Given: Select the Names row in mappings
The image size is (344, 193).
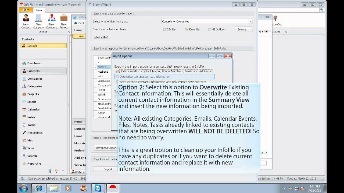Looking at the screenshot, I should pos(102,67).
